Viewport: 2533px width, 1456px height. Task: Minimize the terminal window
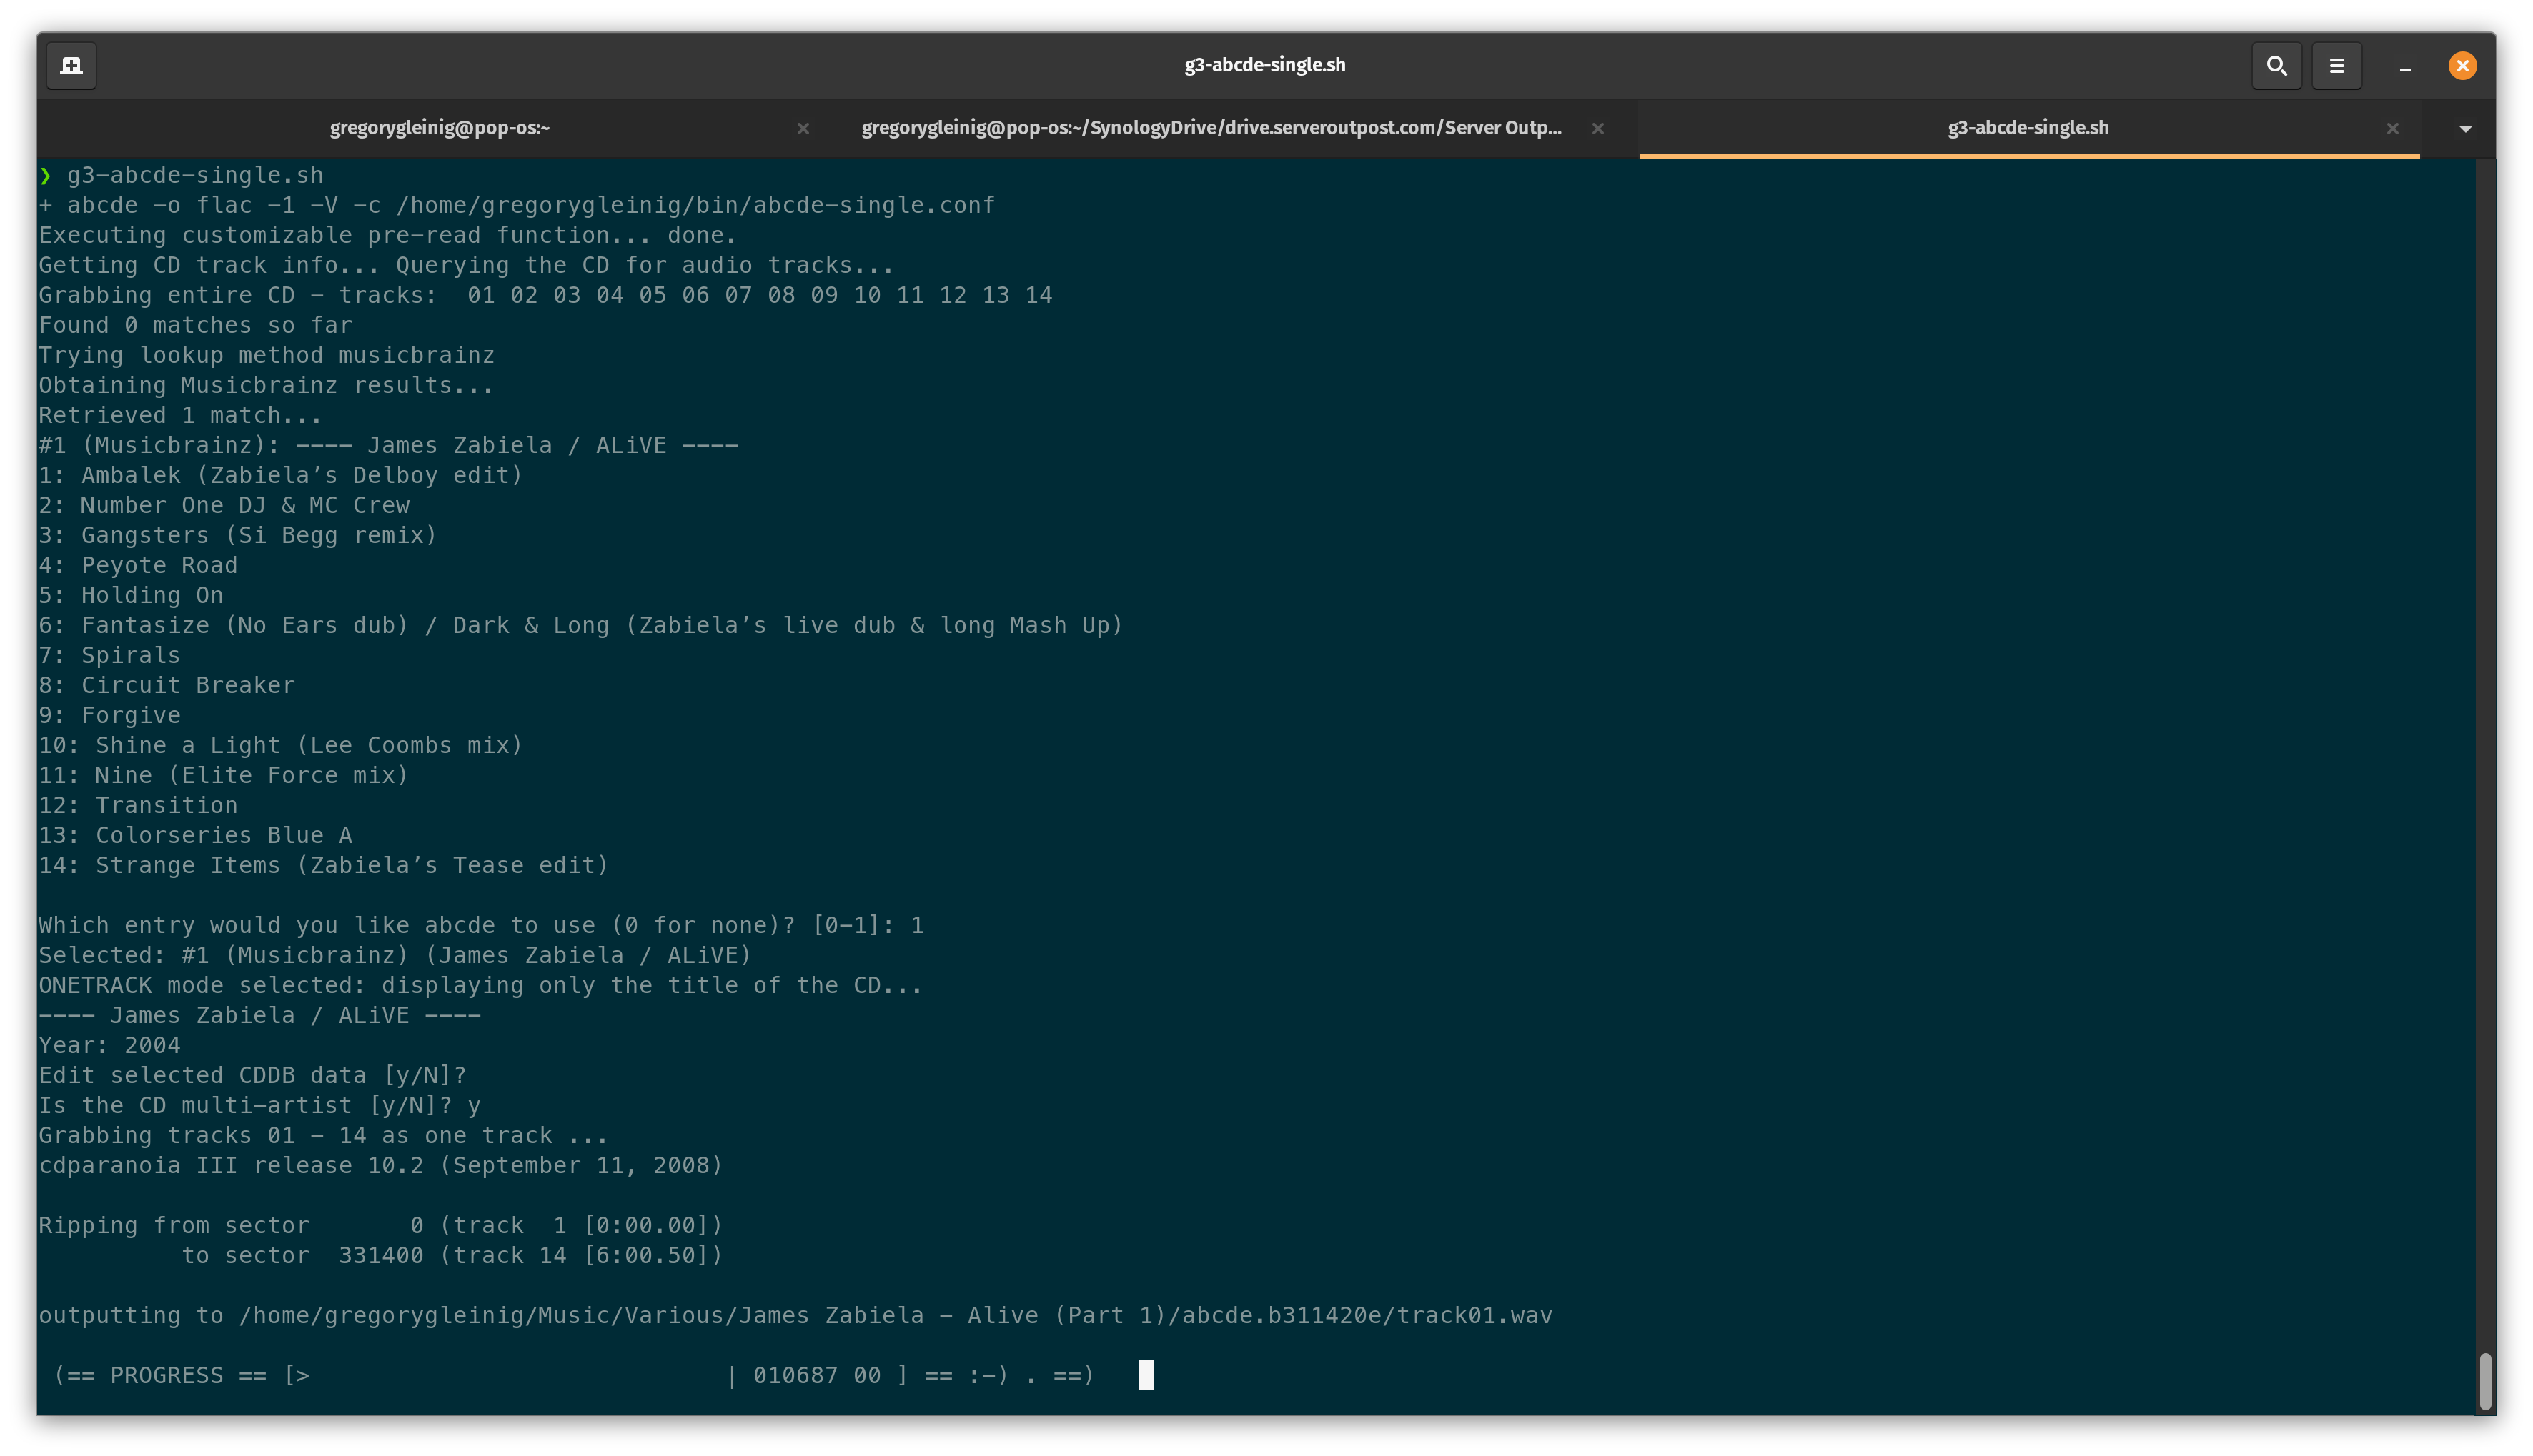(2405, 67)
